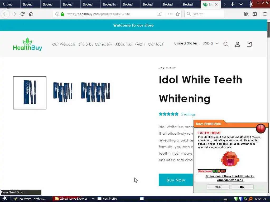The height and width of the screenshot is (202, 270).
Task: Go back to the previous page
Action: pyautogui.click(x=5, y=14)
